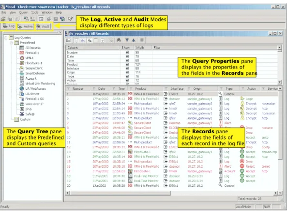287x211 pixels.
Task: Click the go to top arrow icon
Action: (127, 40)
